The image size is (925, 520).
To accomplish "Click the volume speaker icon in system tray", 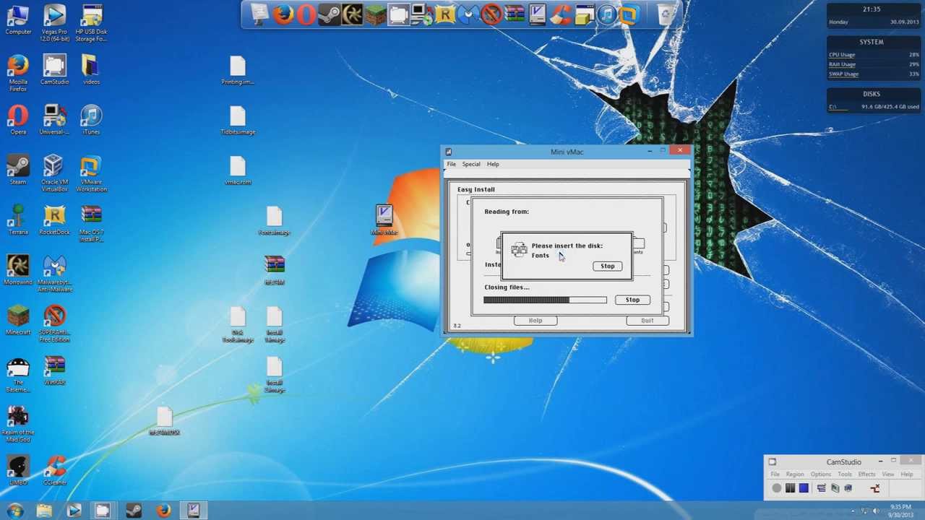I will (876, 511).
